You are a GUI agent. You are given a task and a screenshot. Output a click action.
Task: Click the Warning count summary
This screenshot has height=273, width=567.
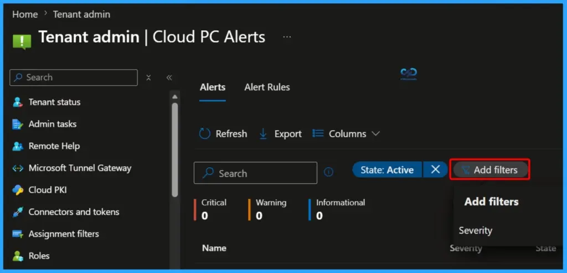(267, 209)
